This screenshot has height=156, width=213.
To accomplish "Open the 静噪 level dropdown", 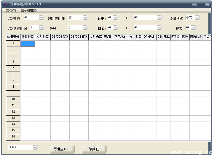I will [85, 28].
